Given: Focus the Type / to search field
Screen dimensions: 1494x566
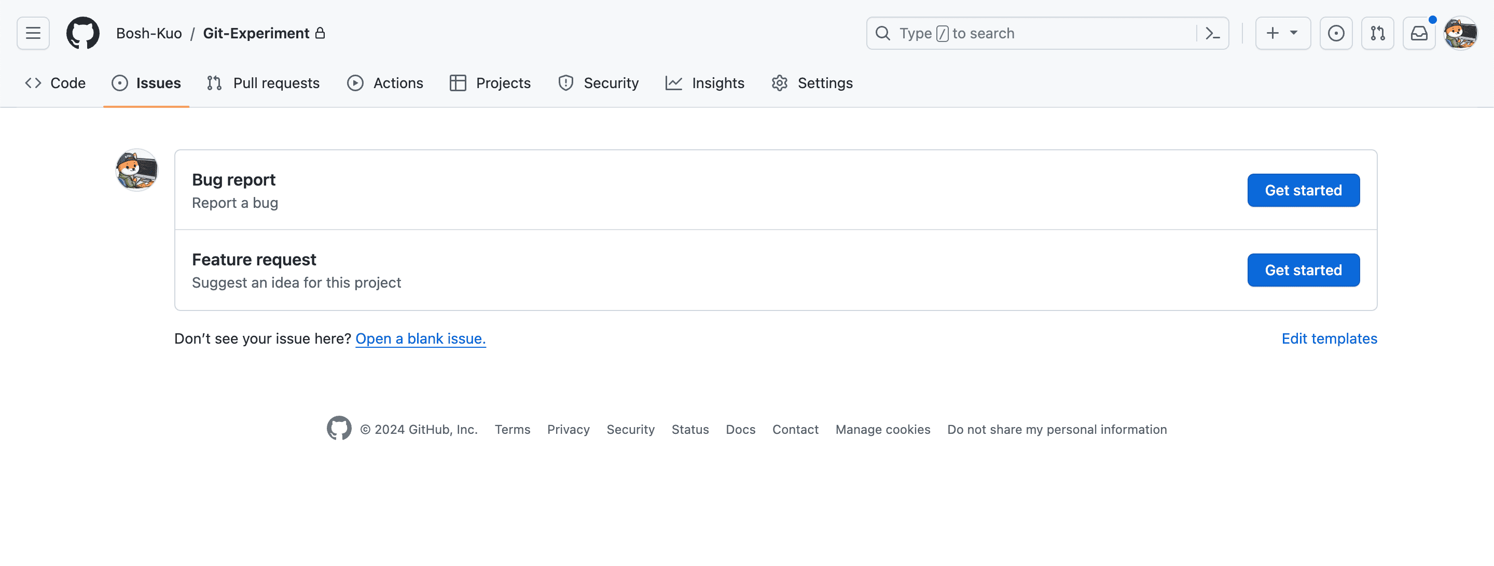Looking at the screenshot, I should tap(1032, 33).
